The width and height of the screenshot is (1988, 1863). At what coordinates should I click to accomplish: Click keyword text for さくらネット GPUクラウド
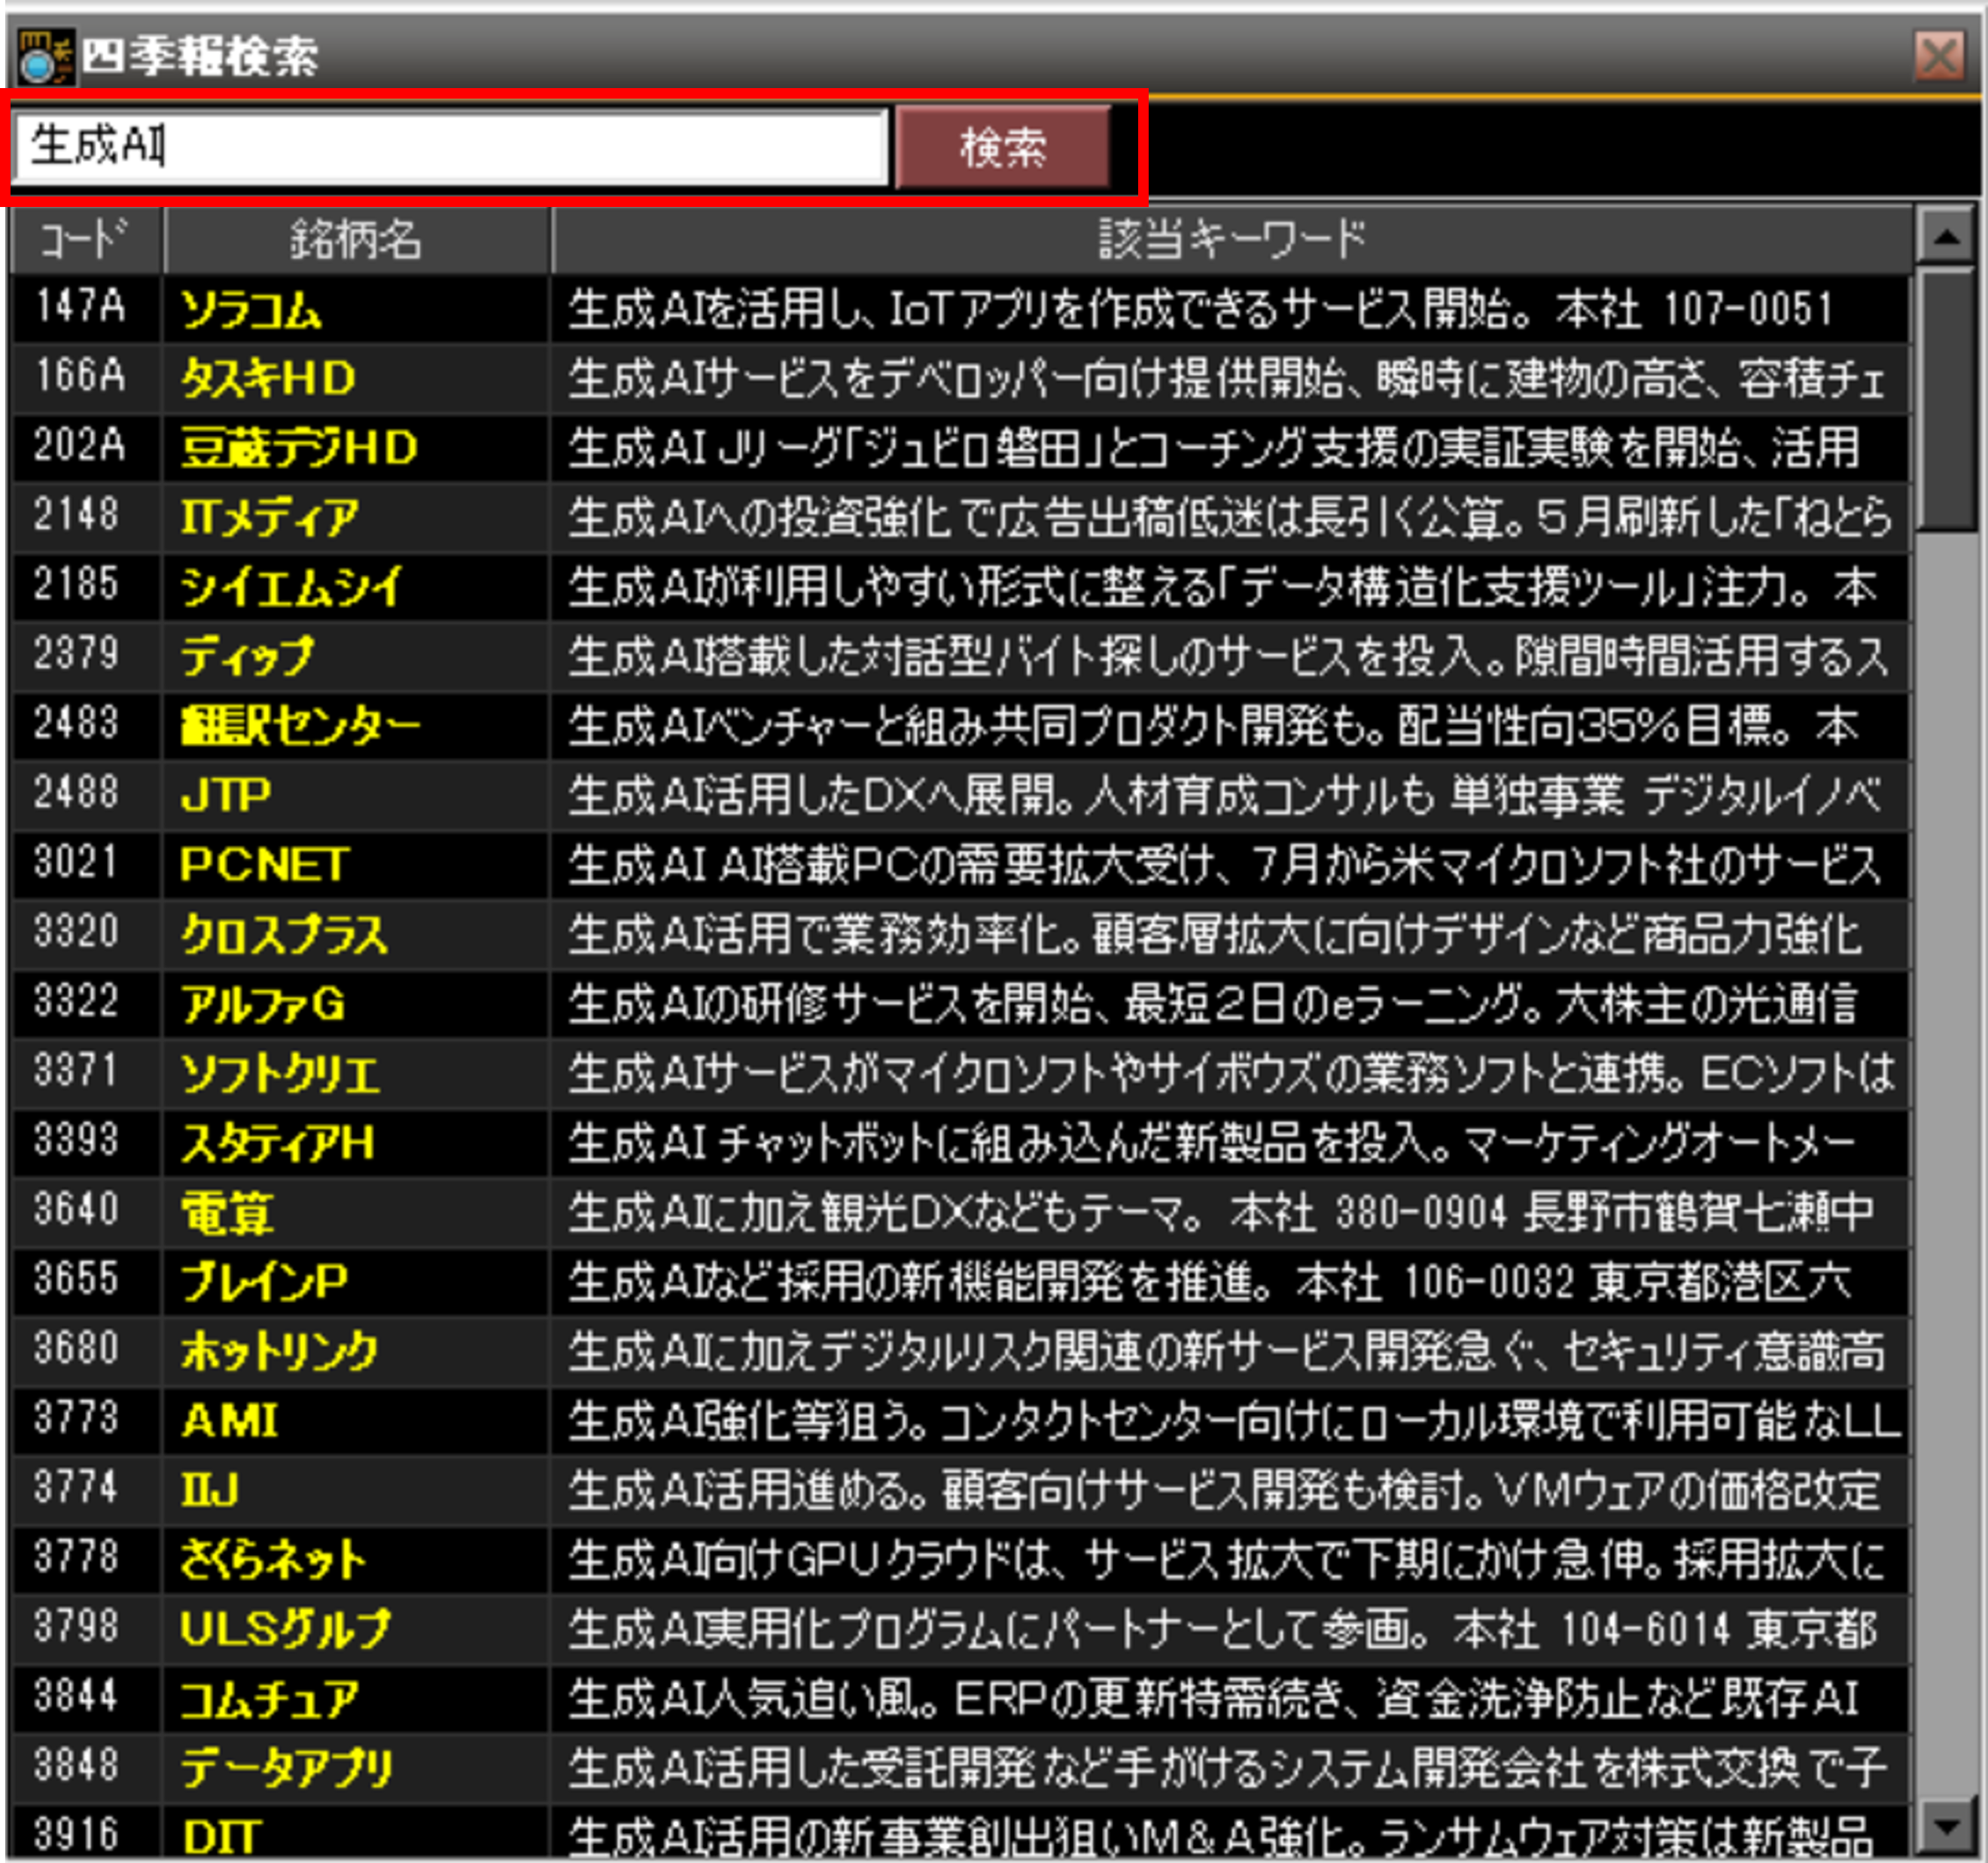click(1226, 1560)
